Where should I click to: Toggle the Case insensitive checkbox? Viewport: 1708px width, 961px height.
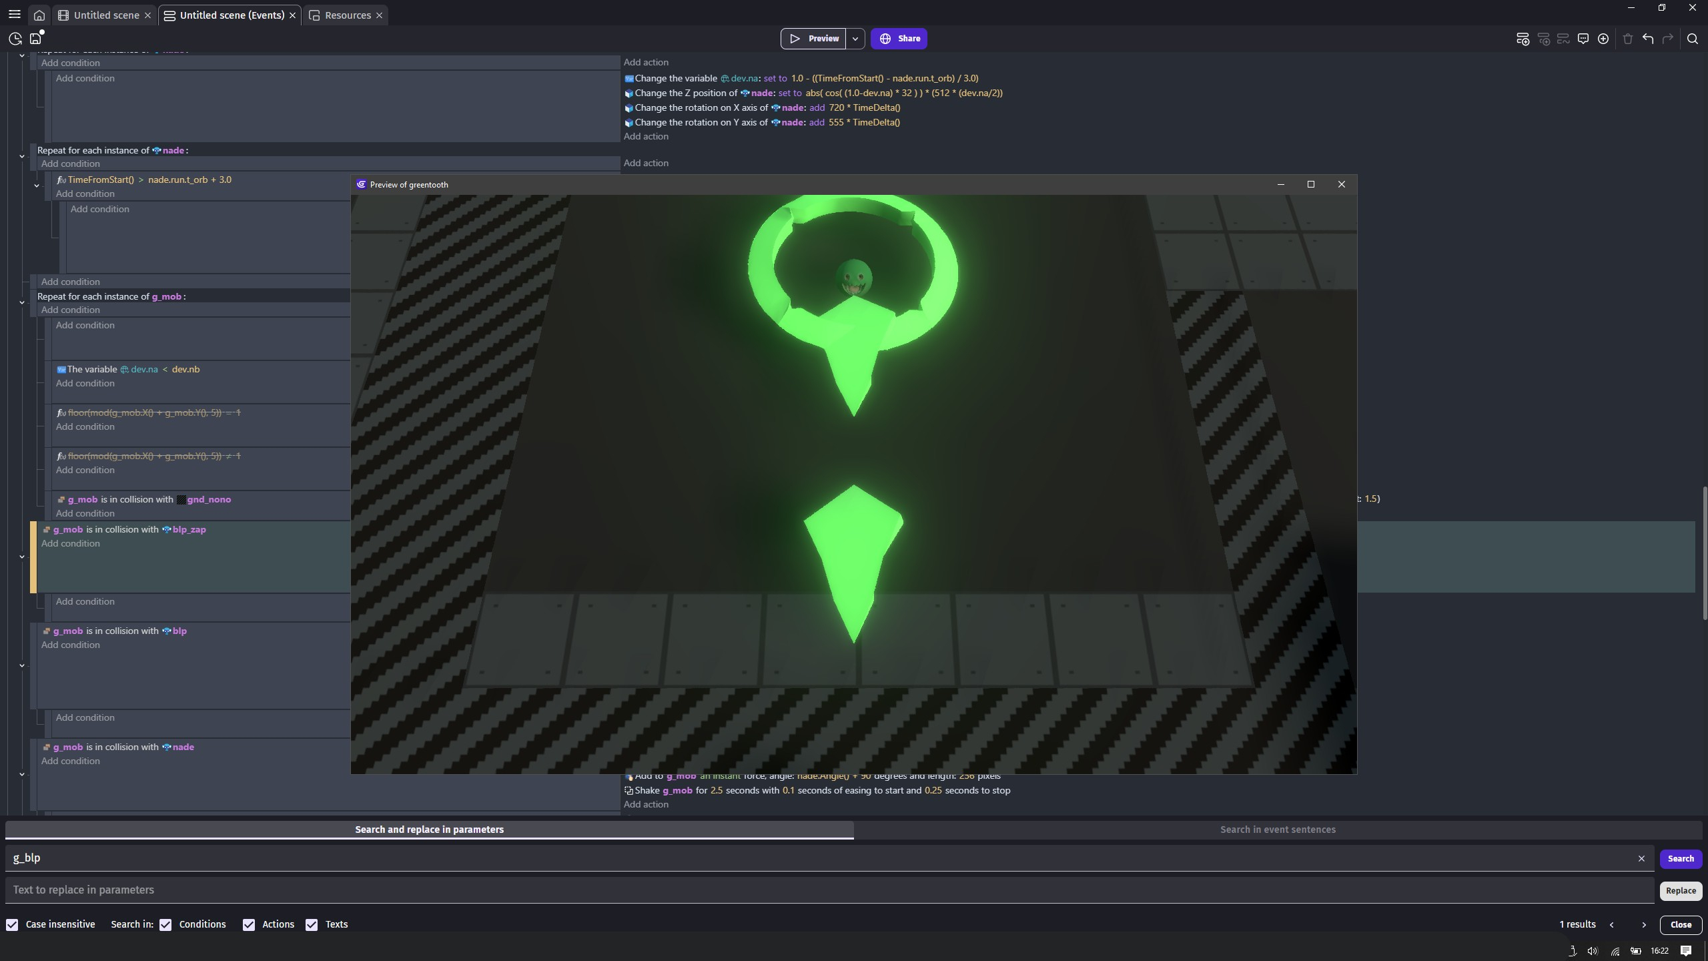point(12,925)
